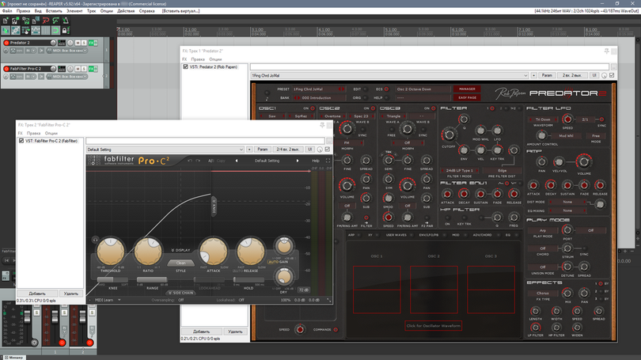Open the Трек menu
This screenshot has height=360, width=641.
91,11
